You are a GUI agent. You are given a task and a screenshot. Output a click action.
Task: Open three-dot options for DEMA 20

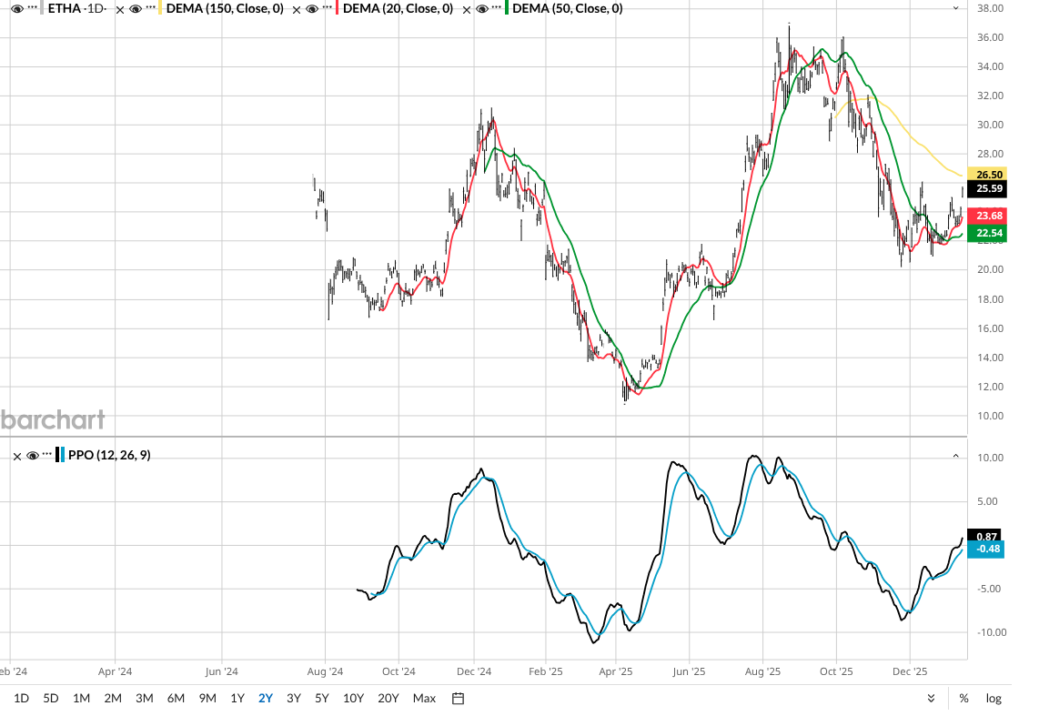point(327,8)
